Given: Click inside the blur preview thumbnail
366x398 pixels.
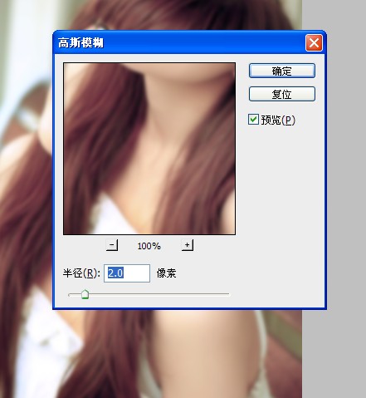Looking at the screenshot, I should coord(149,149).
